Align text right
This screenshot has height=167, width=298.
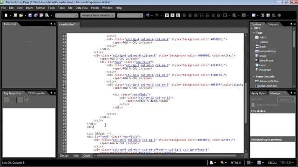[196, 15]
